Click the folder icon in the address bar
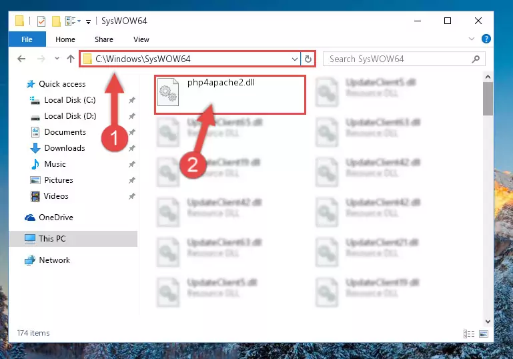Screen dimensions: 513x359 coord(87,59)
